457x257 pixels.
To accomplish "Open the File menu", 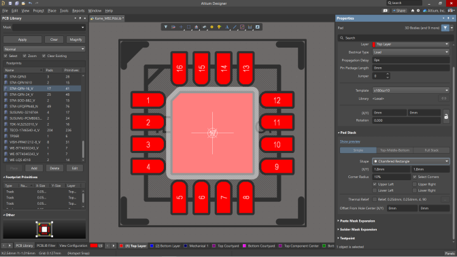I will [5, 11].
